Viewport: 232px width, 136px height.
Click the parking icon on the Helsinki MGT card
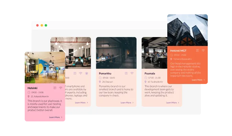(197, 50)
